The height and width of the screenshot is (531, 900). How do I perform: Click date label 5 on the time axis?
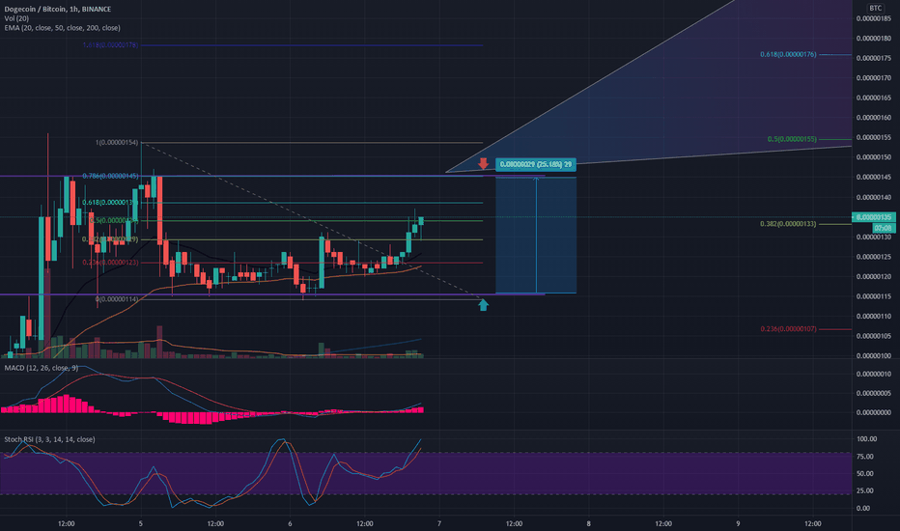[141, 523]
